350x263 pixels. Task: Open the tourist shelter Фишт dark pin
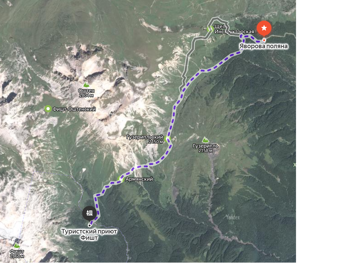(x=90, y=214)
